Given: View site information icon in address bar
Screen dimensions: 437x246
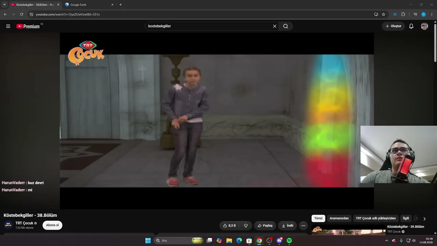Looking at the screenshot, I should (31, 14).
